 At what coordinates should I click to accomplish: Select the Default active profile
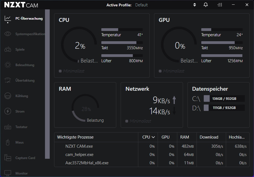pos(141,5)
